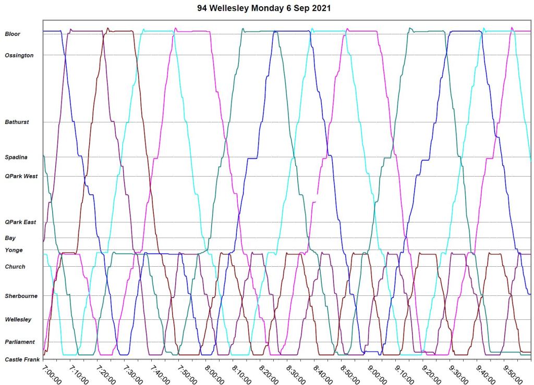Select the Bloor station label
This screenshot has height=385, width=534.
coord(13,34)
